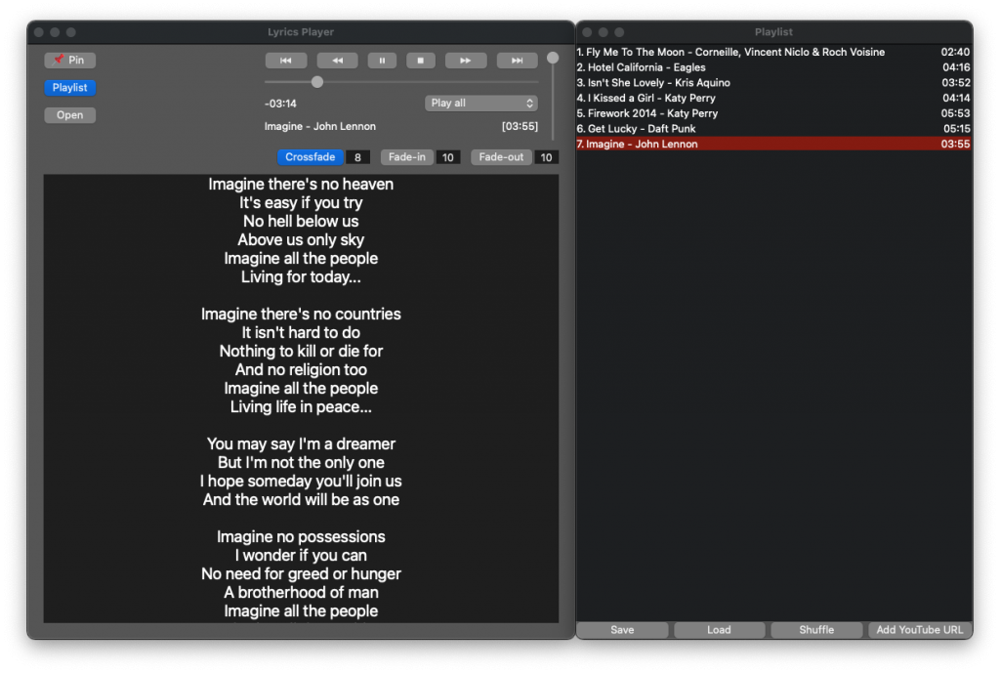This screenshot has width=1000, height=673.
Task: Stop the playback
Action: pyautogui.click(x=420, y=60)
